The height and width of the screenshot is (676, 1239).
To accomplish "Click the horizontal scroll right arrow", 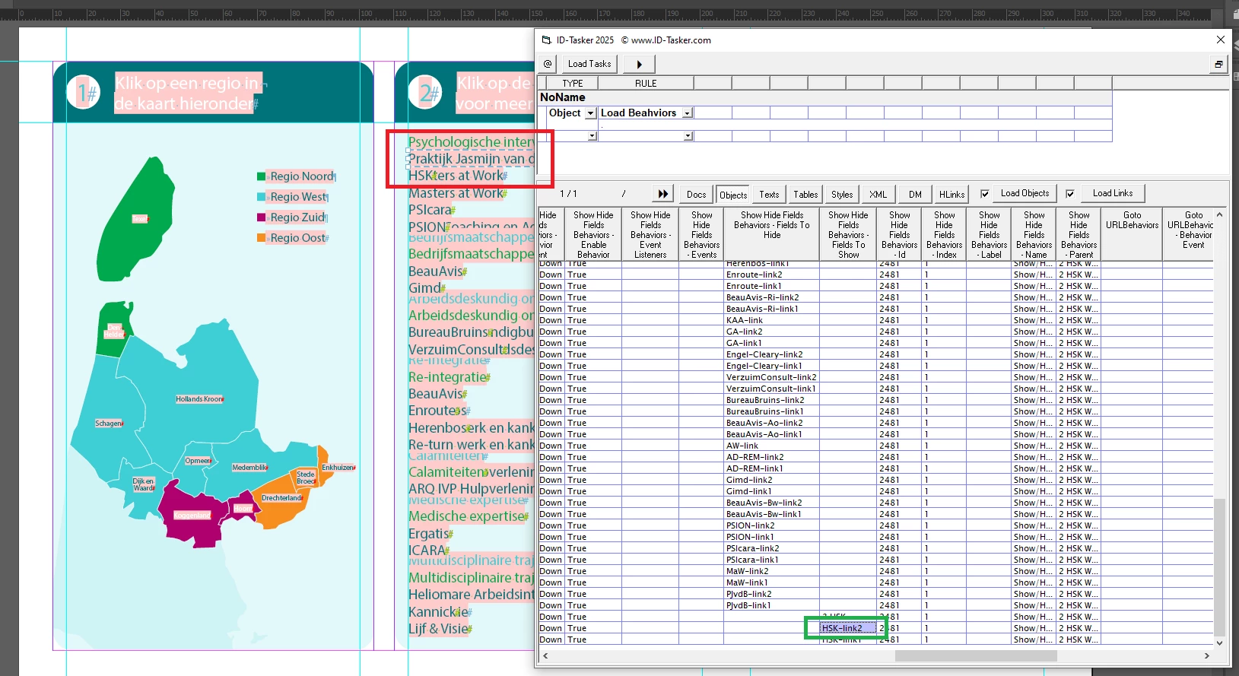I will [1207, 655].
